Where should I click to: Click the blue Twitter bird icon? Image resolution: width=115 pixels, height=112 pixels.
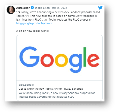point(100,8)
